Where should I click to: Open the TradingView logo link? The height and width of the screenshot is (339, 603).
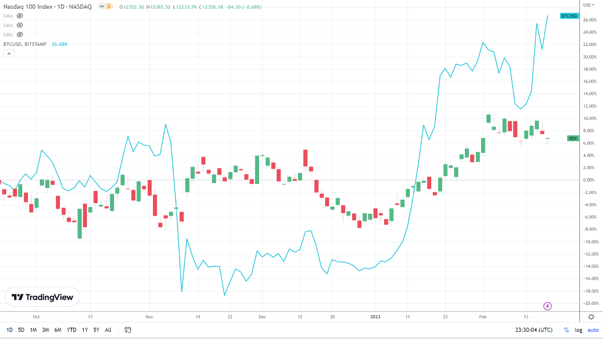(x=42, y=297)
